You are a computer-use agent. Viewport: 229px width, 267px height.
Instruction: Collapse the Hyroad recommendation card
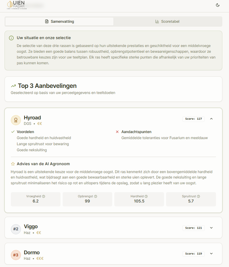[x=211, y=119]
